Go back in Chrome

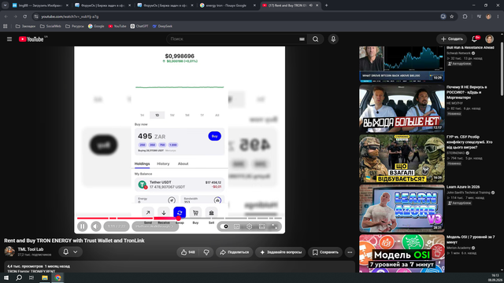point(6,17)
